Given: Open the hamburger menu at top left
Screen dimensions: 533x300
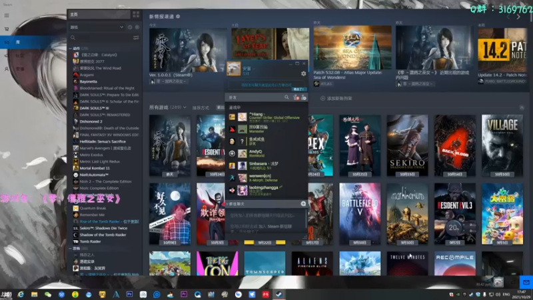Looking at the screenshot, I should coord(7,15).
